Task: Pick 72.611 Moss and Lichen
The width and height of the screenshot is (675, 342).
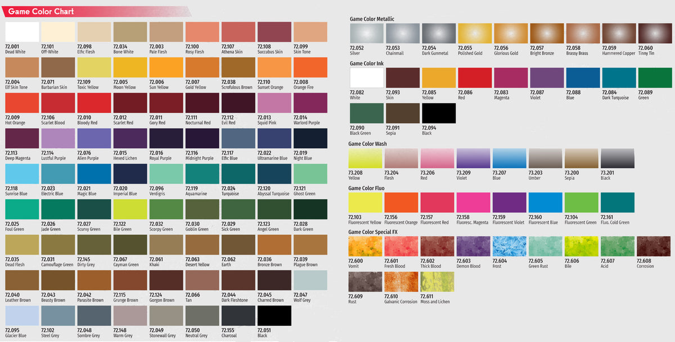Action: point(437,282)
